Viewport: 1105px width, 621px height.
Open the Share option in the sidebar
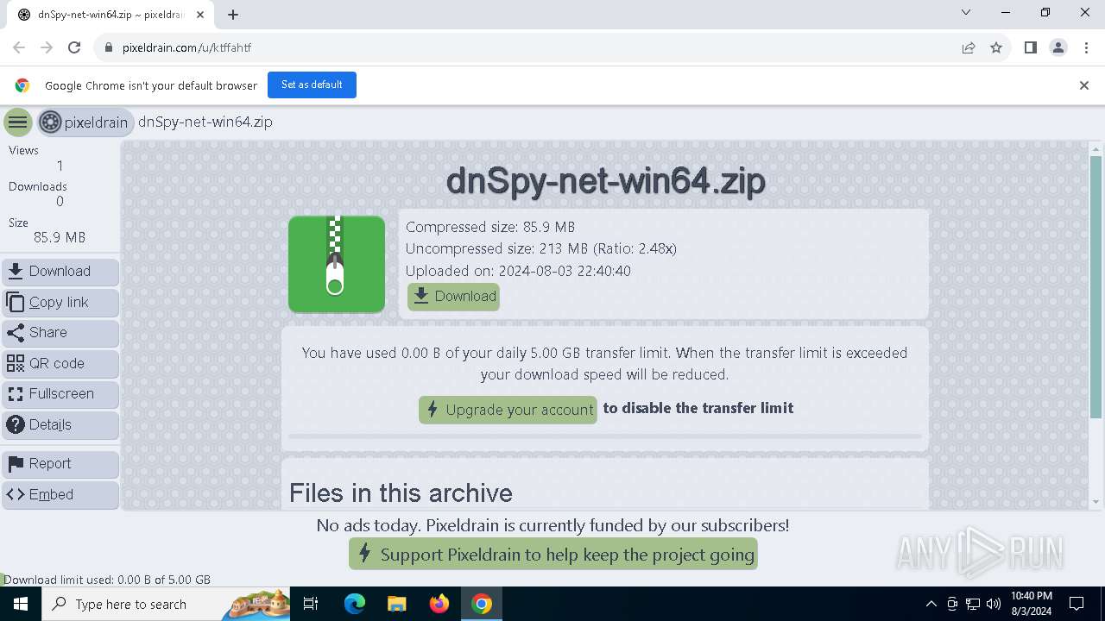[60, 333]
